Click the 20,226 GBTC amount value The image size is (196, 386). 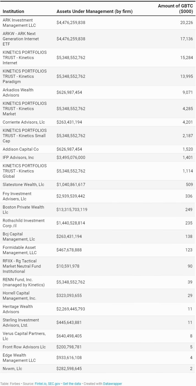(x=186, y=23)
